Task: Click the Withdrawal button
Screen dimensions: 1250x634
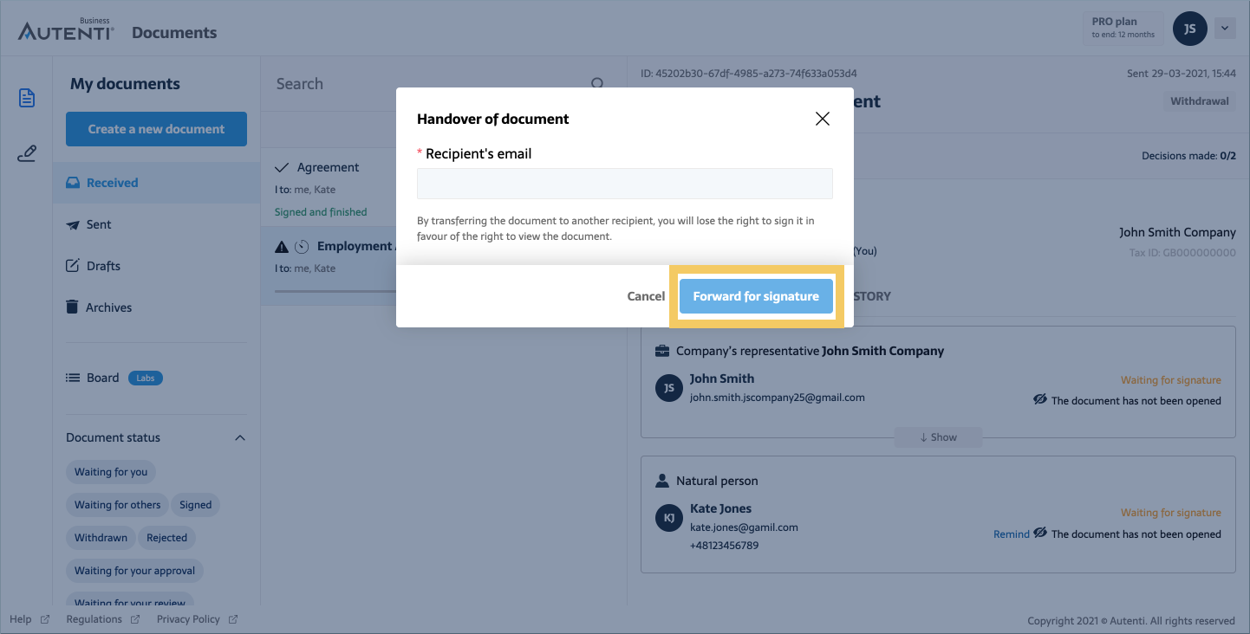Action: (x=1200, y=101)
